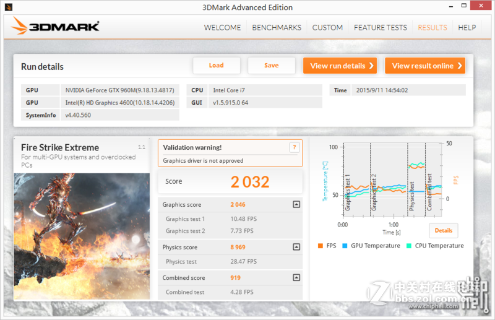Click the orange FPS legend swatch

321,246
